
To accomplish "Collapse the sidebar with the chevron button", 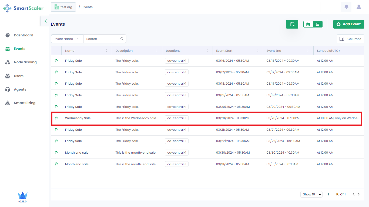I will [45, 21].
